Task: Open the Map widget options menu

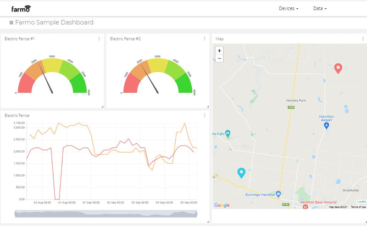Action: 363,39
